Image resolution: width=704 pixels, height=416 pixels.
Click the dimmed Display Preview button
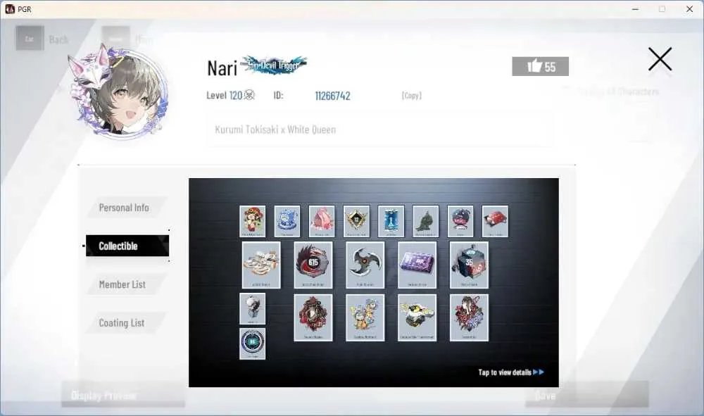click(123, 395)
